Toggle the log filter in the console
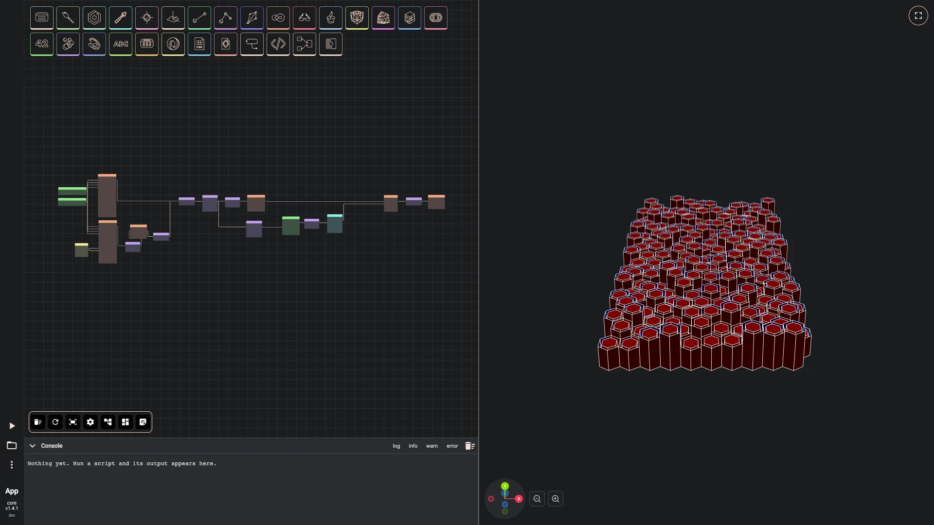This screenshot has height=525, width=934. (396, 446)
